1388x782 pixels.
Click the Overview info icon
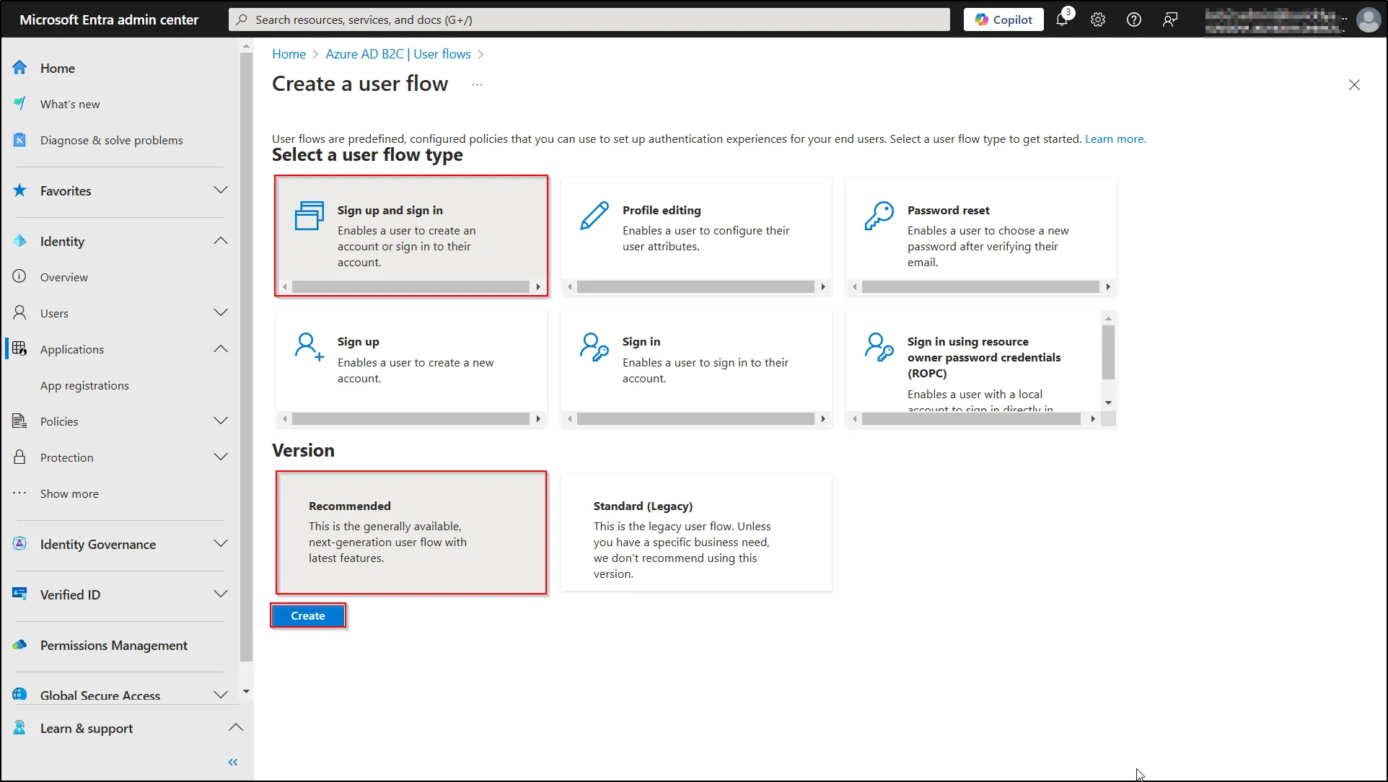[19, 276]
